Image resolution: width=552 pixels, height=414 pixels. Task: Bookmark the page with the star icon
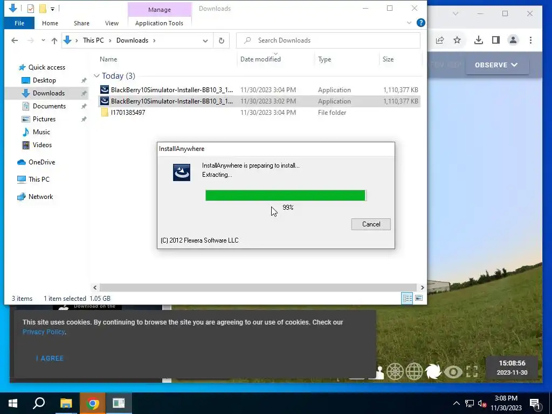[457, 40]
